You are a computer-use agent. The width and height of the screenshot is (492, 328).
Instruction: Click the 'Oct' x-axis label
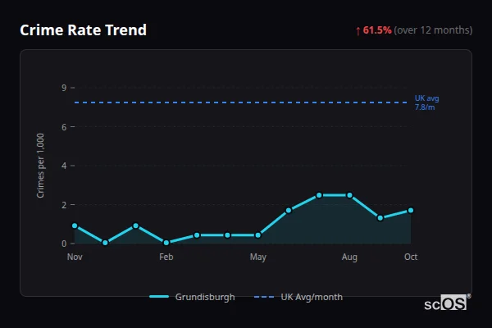tap(411, 257)
